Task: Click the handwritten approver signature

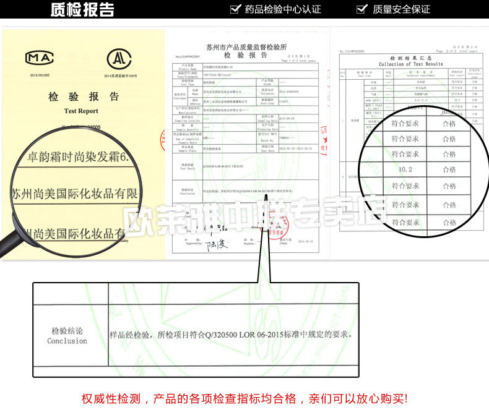Action: click(216, 245)
